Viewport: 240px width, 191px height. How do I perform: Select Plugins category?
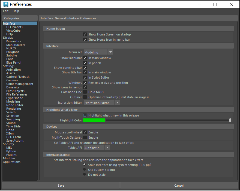pyautogui.click(x=11, y=155)
